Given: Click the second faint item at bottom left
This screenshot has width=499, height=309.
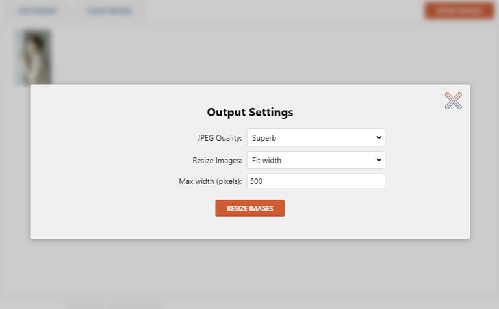Looking at the screenshot, I should [x=140, y=304].
